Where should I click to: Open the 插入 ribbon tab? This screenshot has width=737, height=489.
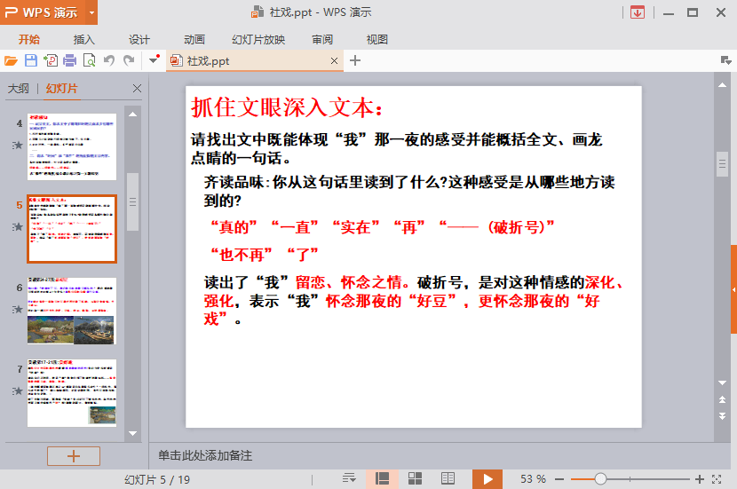tap(84, 39)
